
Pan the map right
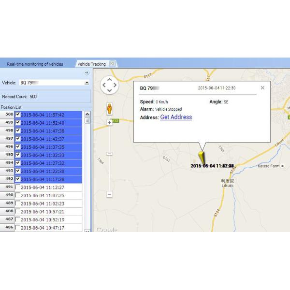115,85
